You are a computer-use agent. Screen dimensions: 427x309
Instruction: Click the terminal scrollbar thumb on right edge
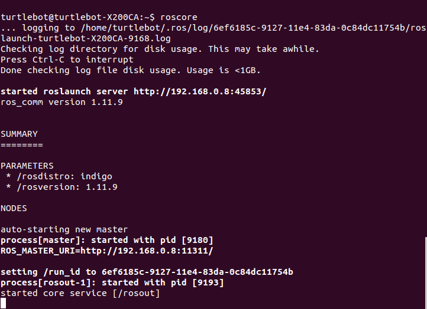click(425, 271)
